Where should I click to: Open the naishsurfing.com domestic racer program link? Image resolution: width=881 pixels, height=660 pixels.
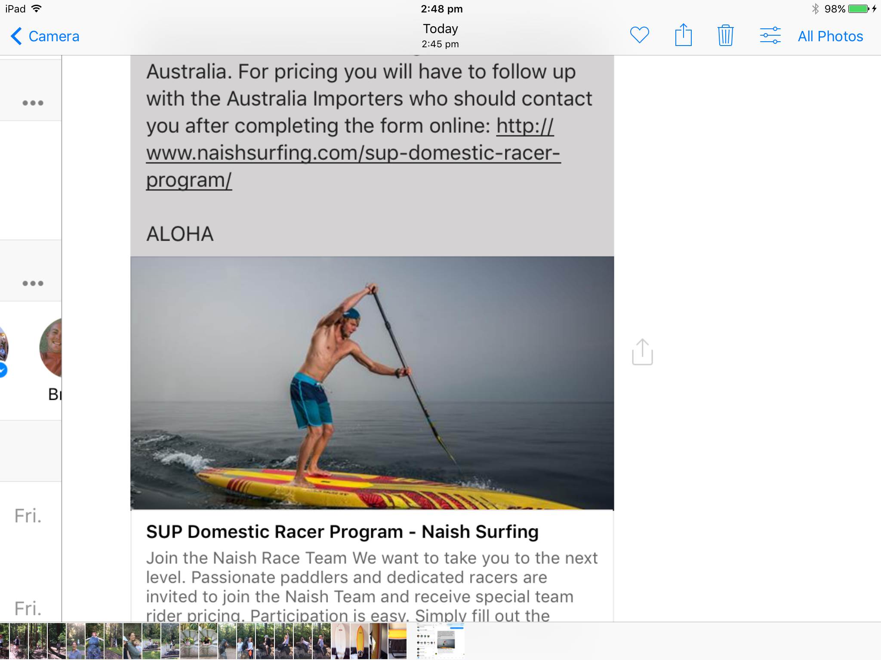pyautogui.click(x=353, y=153)
